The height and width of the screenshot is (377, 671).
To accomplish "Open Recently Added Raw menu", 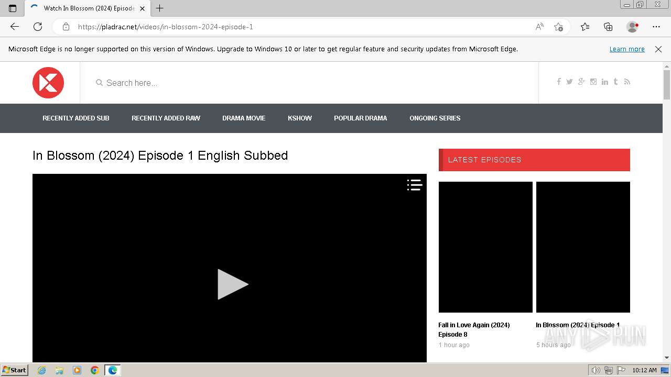I will pos(166,118).
